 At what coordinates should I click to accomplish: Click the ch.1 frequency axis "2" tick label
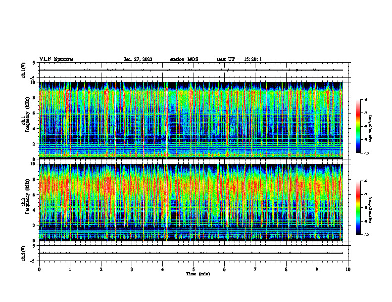(34, 144)
